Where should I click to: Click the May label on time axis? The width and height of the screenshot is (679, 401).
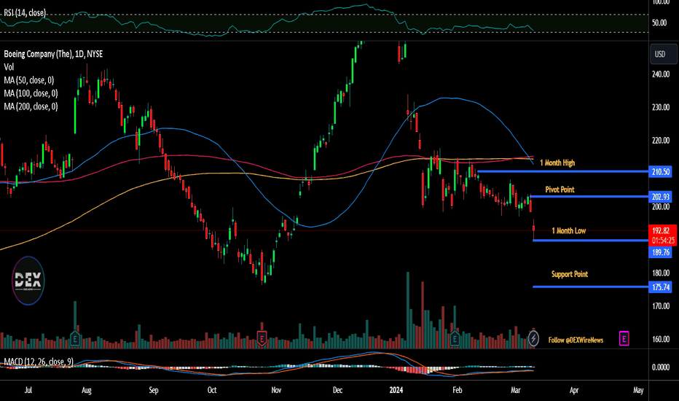[x=638, y=390]
